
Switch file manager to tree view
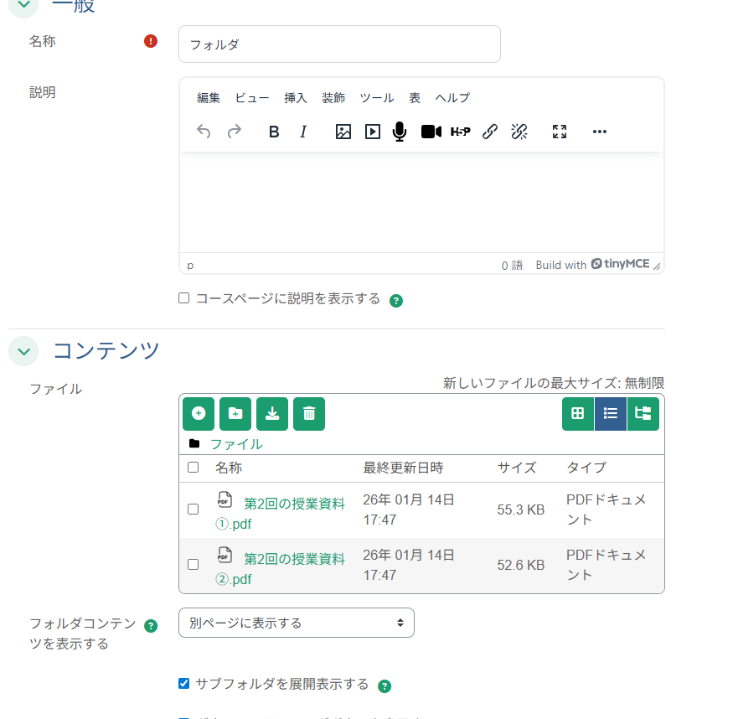[x=643, y=413]
